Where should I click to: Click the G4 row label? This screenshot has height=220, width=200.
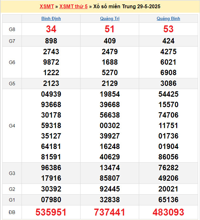tap(12, 126)
